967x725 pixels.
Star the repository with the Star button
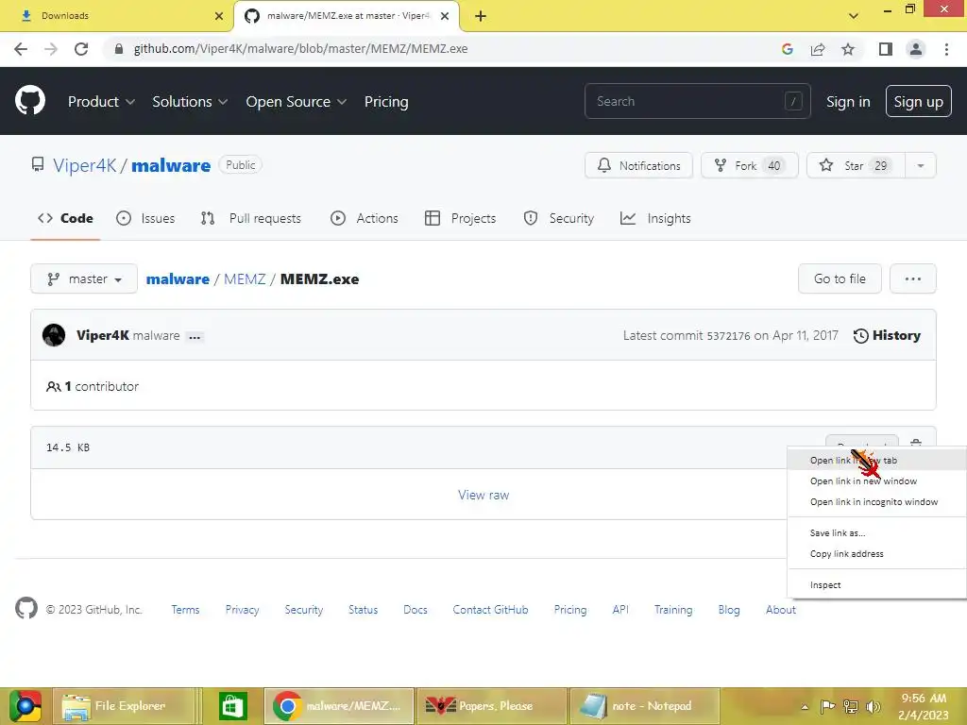(856, 165)
